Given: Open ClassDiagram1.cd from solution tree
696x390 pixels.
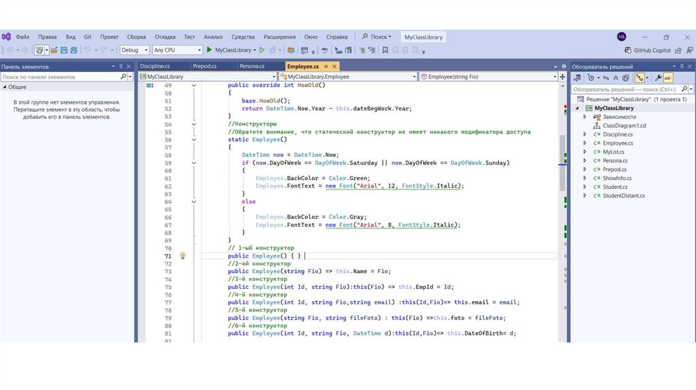Looking at the screenshot, I should [624, 126].
